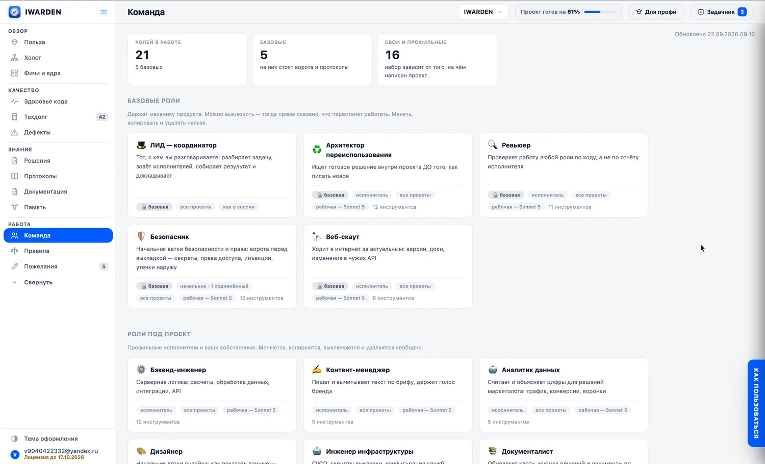Click the Ролей в работе 21 stat card
This screenshot has height=464, width=765.
[187, 60]
